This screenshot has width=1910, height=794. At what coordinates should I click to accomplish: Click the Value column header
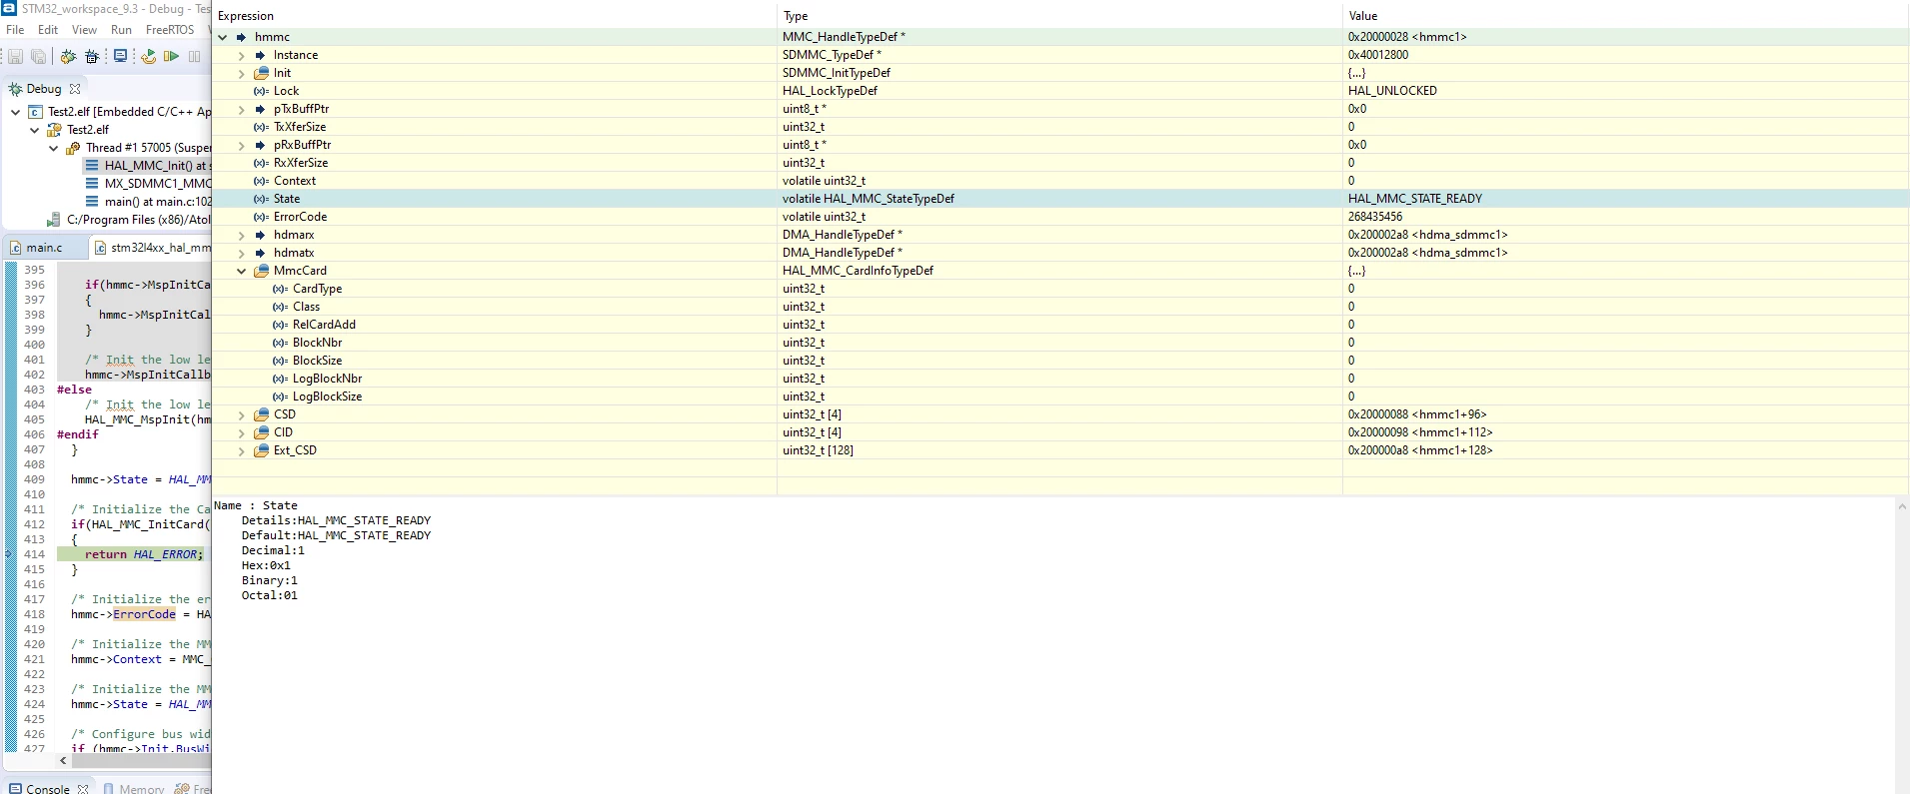click(1626, 16)
